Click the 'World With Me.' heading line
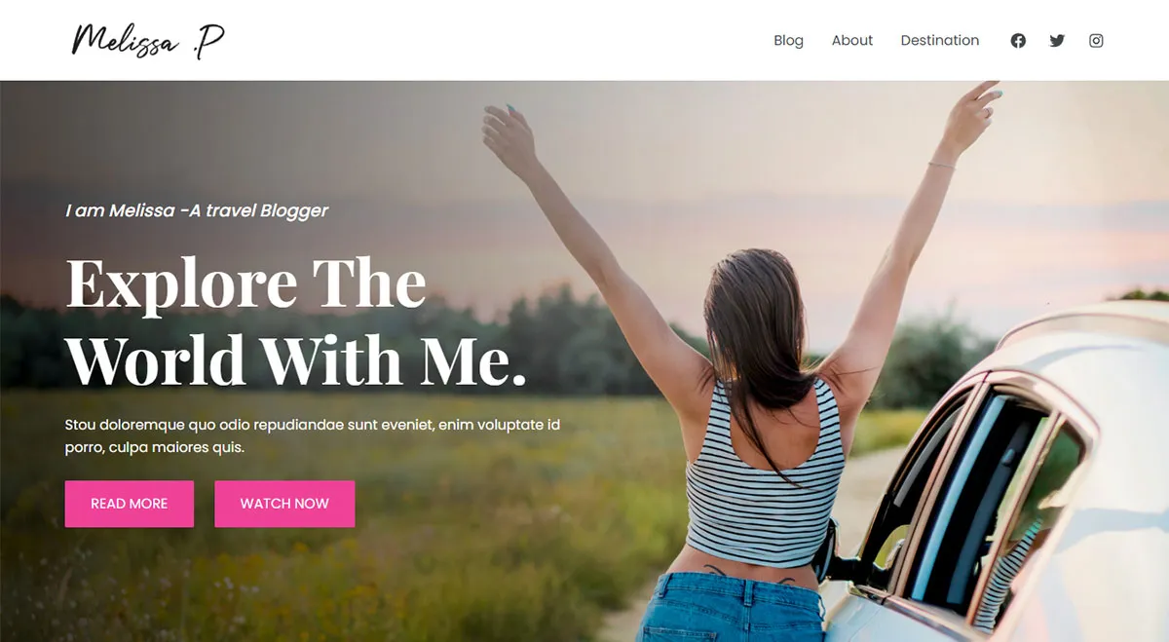This screenshot has width=1169, height=642. (x=296, y=359)
